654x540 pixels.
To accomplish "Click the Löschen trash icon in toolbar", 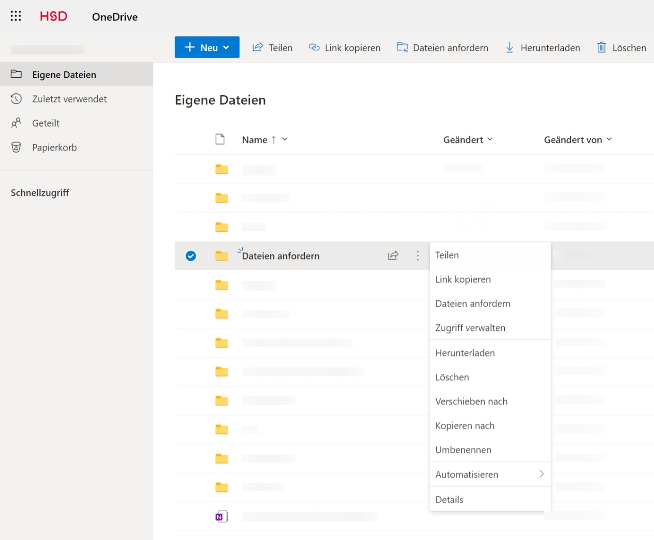I will coord(601,47).
